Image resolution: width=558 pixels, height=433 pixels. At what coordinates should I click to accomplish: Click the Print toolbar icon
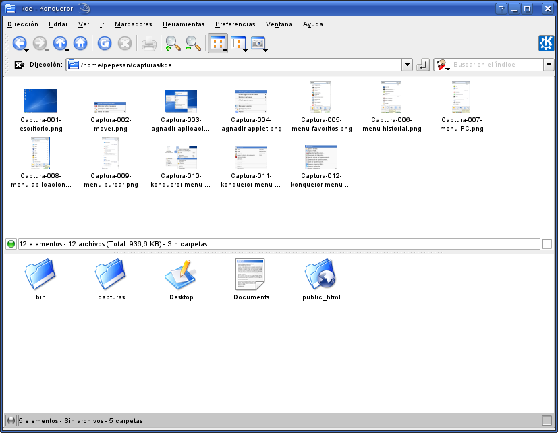coord(148,43)
